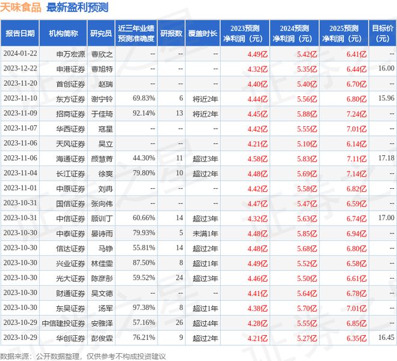This screenshot has height=361, width=397.
Task: Click the date 2024-01-22
Action: pos(20,54)
